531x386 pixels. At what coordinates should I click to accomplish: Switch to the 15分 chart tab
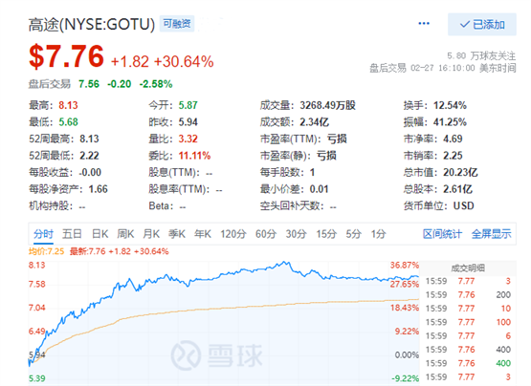326,234
